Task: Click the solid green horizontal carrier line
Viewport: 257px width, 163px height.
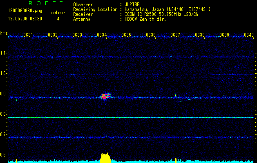Action: [131, 117]
